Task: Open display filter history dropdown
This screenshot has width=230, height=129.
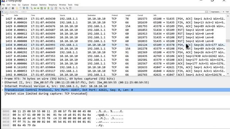Action: tap(210, 12)
